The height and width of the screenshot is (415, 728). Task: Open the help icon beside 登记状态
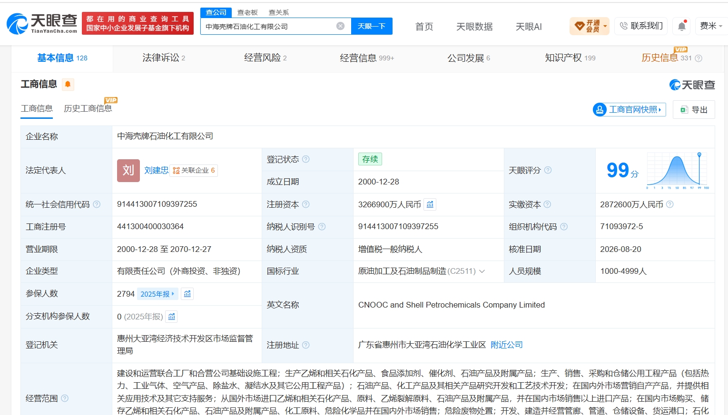pos(306,159)
